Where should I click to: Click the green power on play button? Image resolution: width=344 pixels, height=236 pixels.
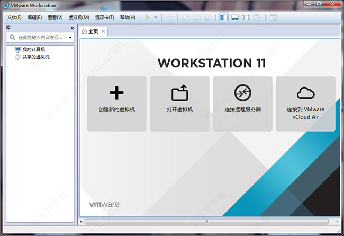tap(148, 18)
